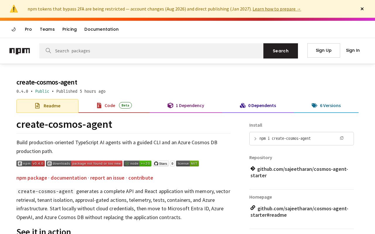375x234 pixels.
Task: Click the search magnifier icon
Action: pos(48,51)
